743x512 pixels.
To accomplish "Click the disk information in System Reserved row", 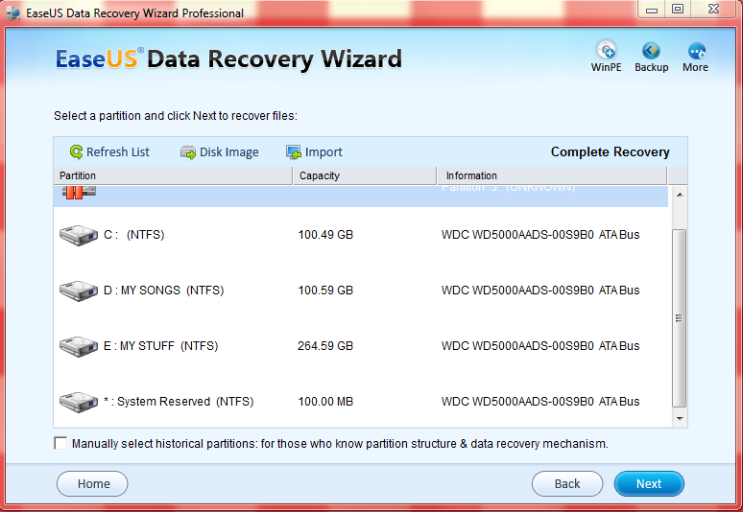I will tap(540, 402).
